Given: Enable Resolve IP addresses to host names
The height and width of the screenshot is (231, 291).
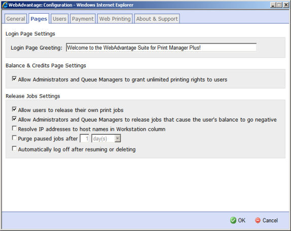Looking at the screenshot, I should pyautogui.click(x=14, y=128).
